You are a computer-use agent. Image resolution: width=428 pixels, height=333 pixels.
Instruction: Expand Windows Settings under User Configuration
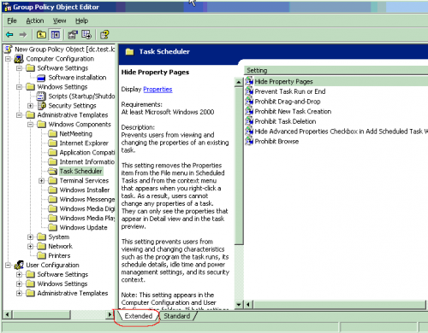[x=19, y=283]
